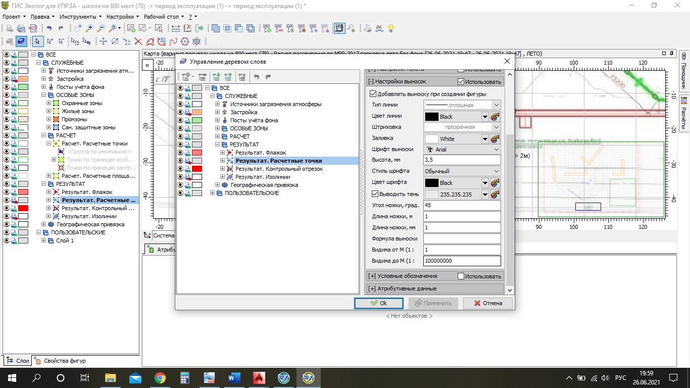Enable Использовать for Условные обозначения
This screenshot has width=690, height=388.
(461, 276)
